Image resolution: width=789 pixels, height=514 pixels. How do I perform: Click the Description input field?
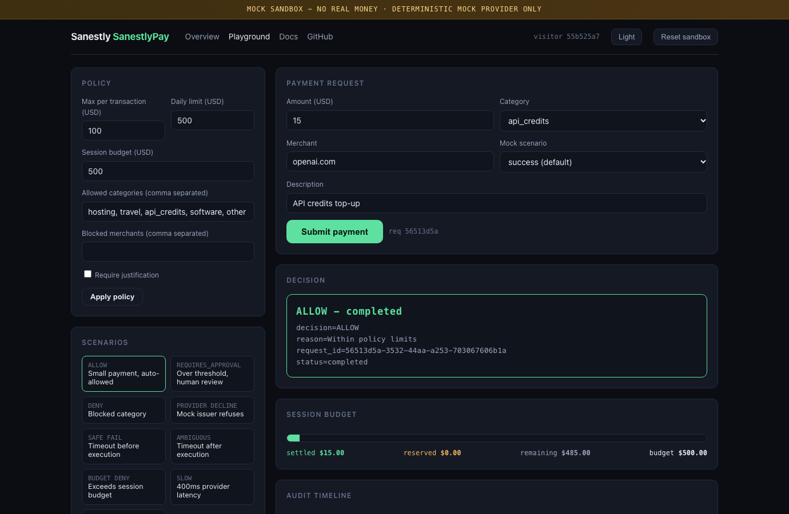(x=497, y=203)
